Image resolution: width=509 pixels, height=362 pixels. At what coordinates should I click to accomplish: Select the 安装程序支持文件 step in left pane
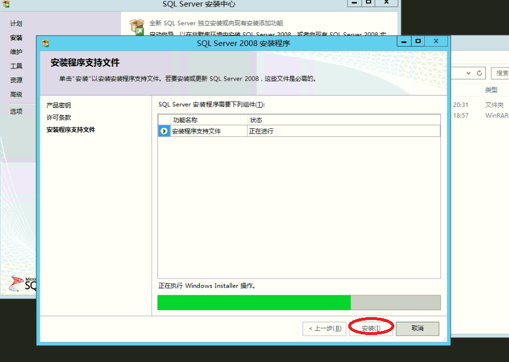(71, 129)
